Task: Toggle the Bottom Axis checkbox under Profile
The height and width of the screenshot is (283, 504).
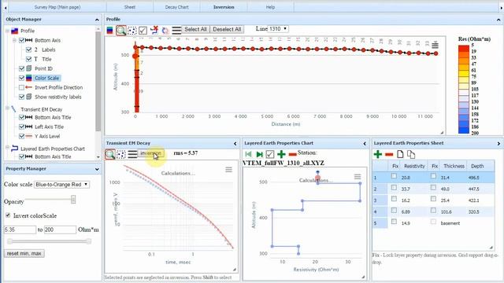Action: pos(21,40)
